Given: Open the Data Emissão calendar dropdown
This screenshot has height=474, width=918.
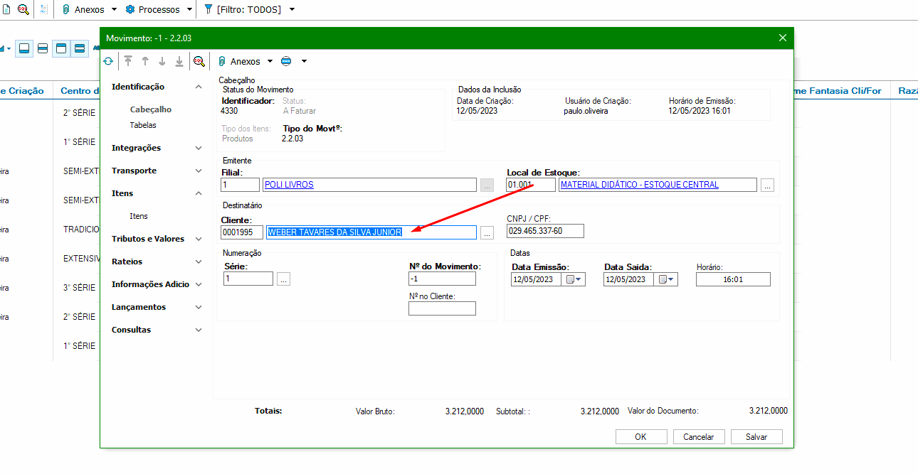Looking at the screenshot, I should [574, 279].
